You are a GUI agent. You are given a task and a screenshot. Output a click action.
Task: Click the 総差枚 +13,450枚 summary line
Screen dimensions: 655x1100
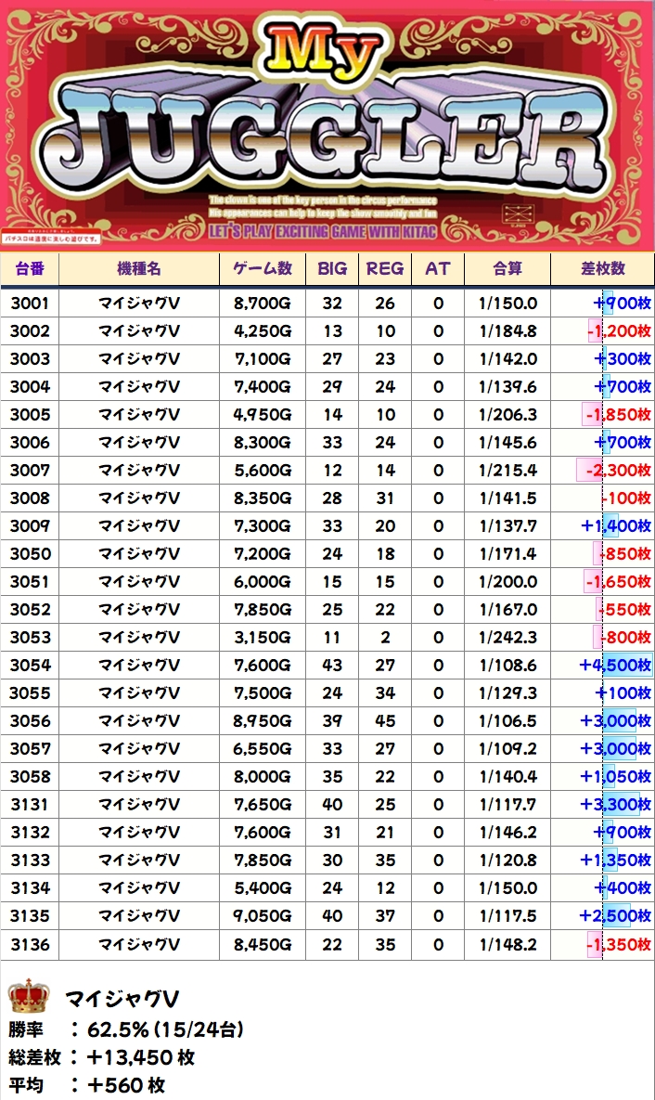click(102, 1058)
